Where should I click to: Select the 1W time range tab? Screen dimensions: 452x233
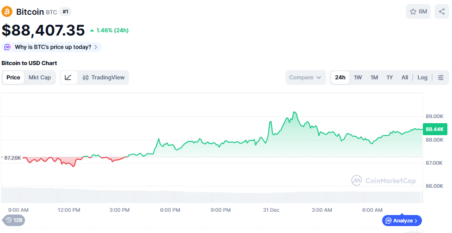(358, 78)
